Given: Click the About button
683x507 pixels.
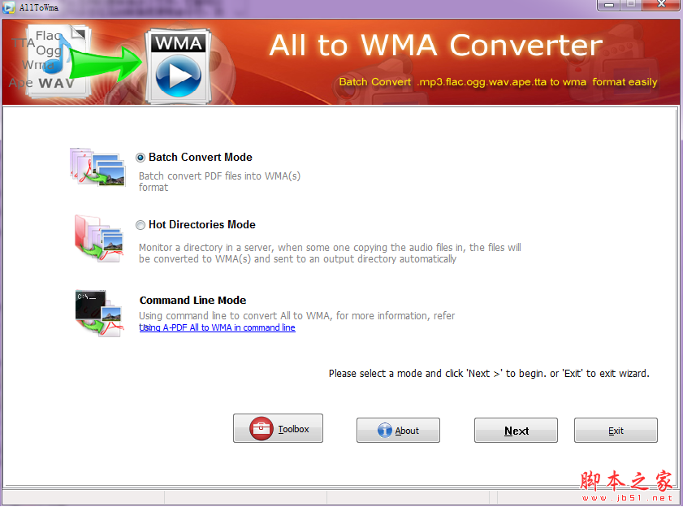Looking at the screenshot, I should click(x=398, y=430).
